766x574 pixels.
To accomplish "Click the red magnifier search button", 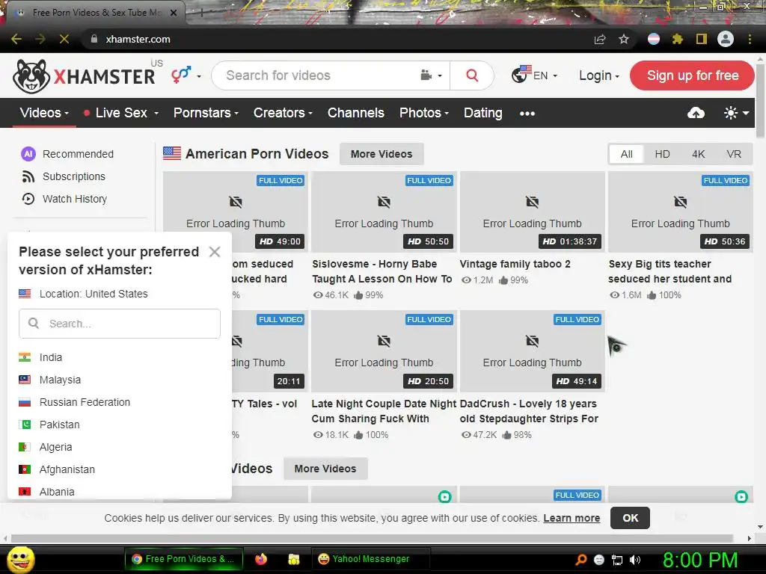I will 472,75.
